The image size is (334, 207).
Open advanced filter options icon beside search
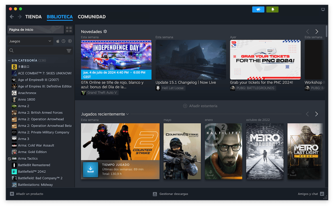tap(69, 51)
